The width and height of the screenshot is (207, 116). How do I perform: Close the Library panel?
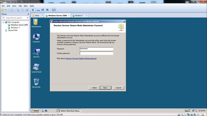pos(28,14)
